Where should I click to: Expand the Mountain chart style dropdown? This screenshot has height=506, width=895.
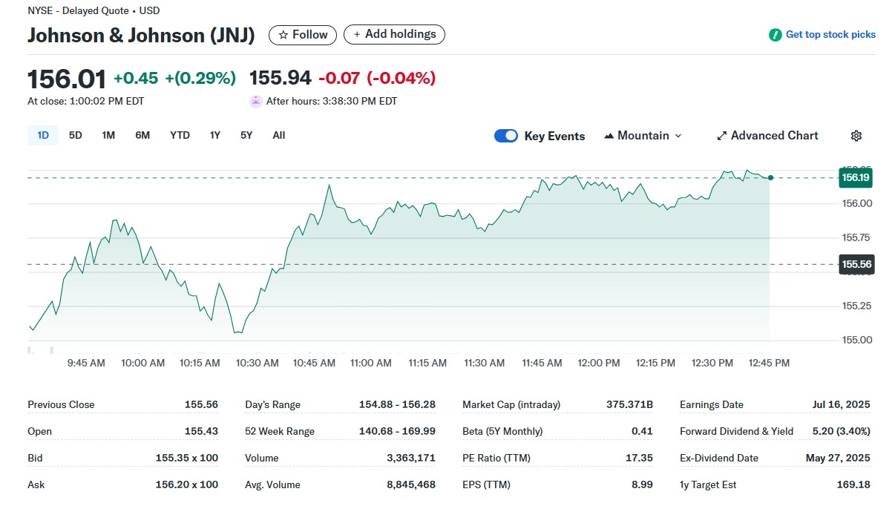[x=643, y=136]
